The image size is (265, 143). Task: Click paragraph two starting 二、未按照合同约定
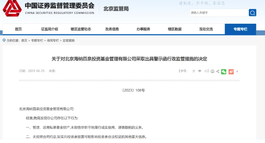coord(86,137)
